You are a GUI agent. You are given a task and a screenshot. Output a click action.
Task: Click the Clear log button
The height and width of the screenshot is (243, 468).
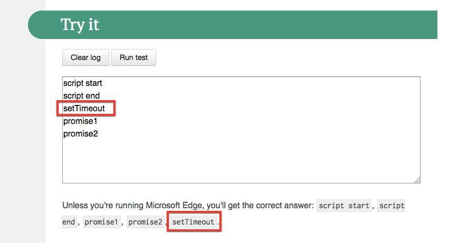tap(85, 57)
